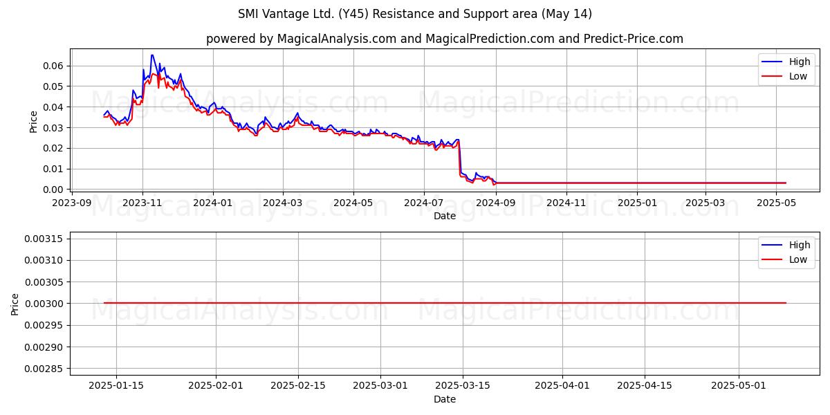830x415 pixels.
Task: Click the '2024-11' x-axis label in top chart
Action: [566, 203]
